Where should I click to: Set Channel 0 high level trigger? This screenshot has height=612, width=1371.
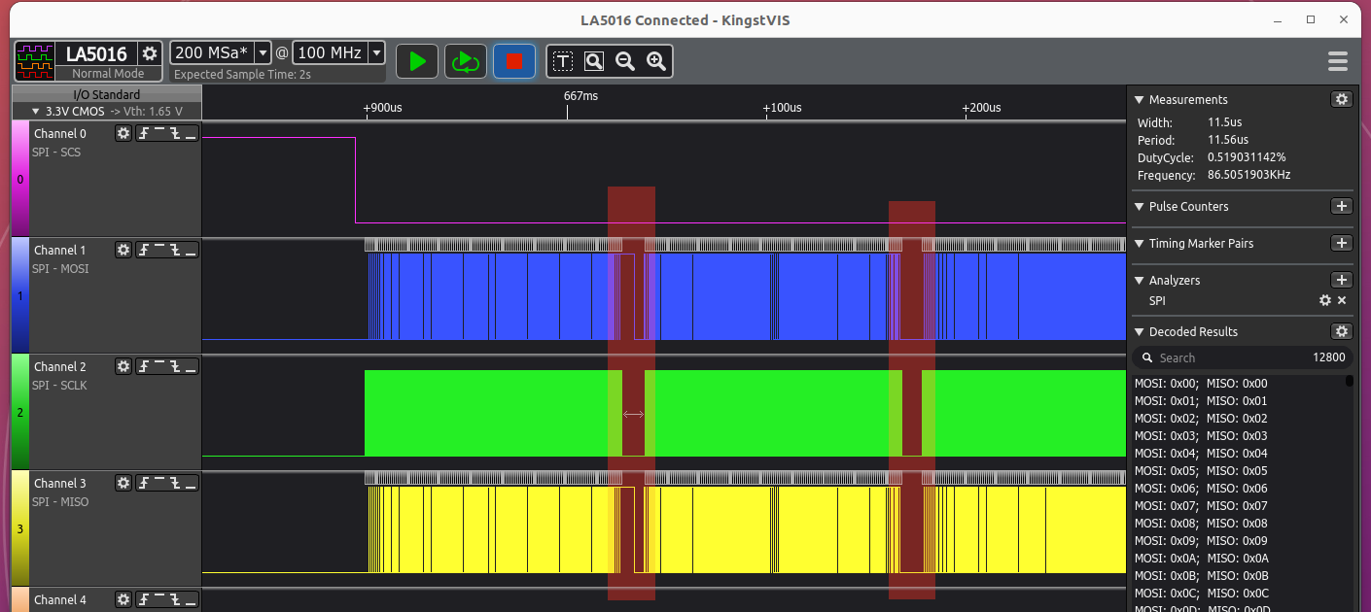[158, 133]
